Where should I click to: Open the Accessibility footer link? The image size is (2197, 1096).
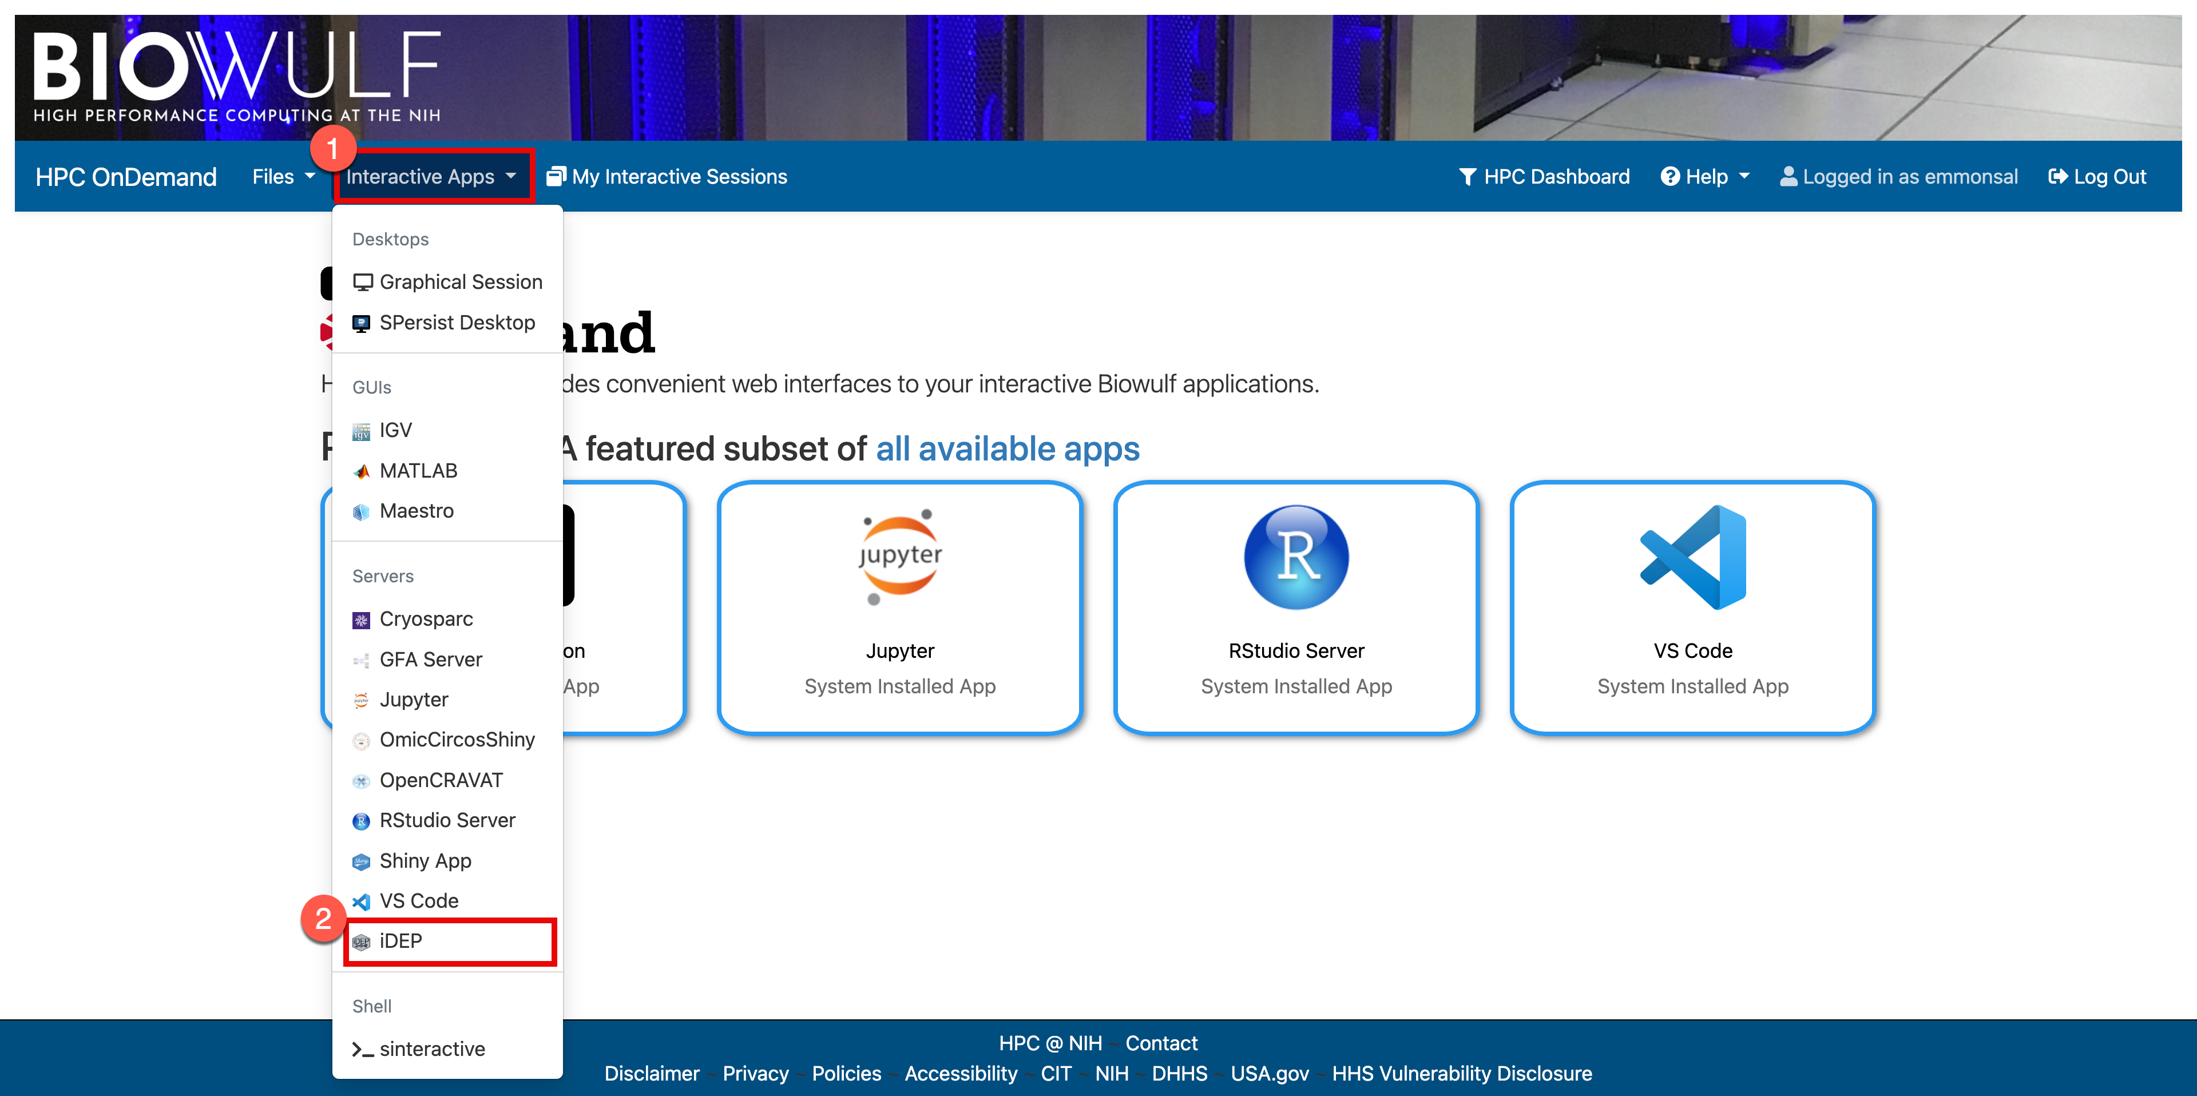pyautogui.click(x=961, y=1074)
